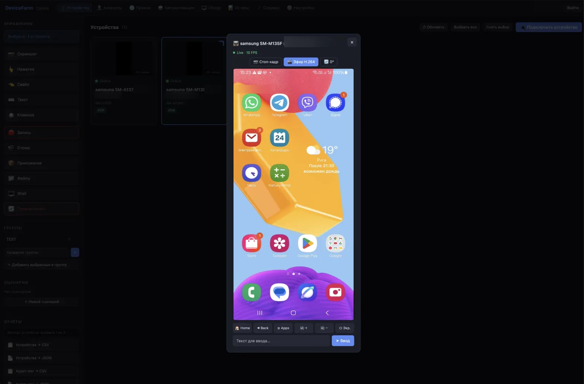Toggle screen power with Экр. button
584x384 pixels.
pos(345,328)
